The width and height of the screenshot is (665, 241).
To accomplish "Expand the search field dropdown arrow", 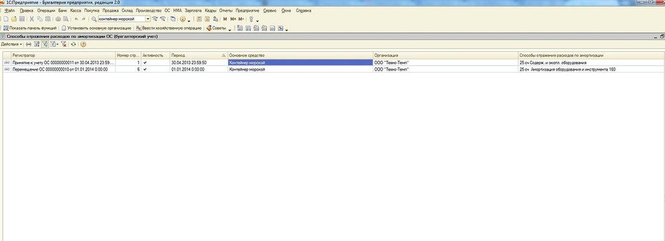I will pyautogui.click(x=148, y=19).
